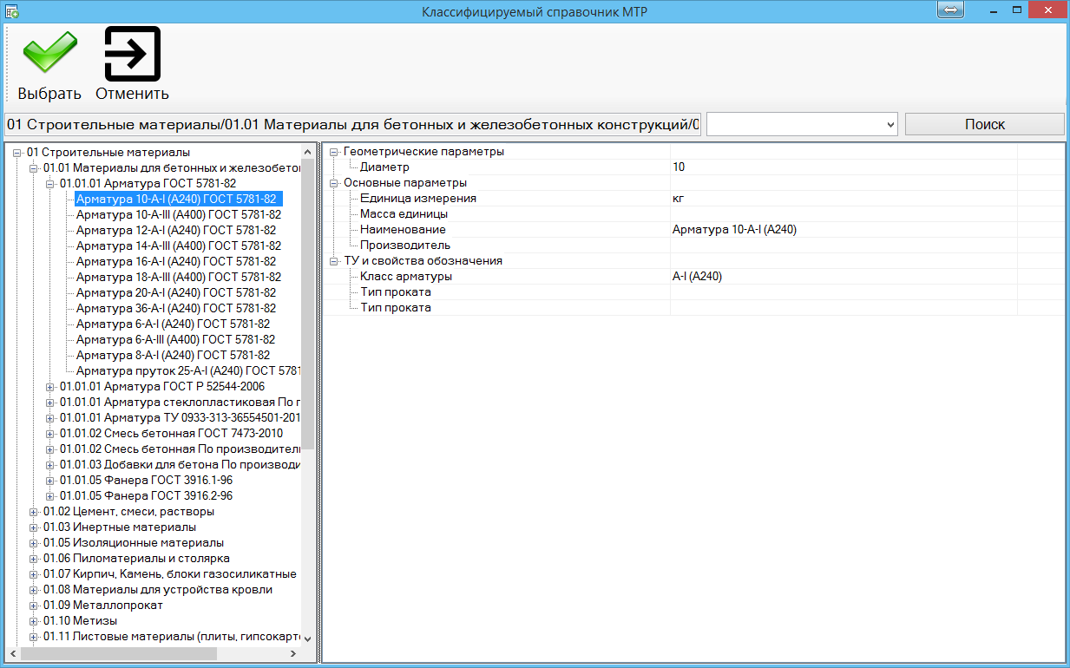Viewport: 1070px width, 668px height.
Task: Expand 01.02 Цемент, смеси, растворы node
Action: 34,512
